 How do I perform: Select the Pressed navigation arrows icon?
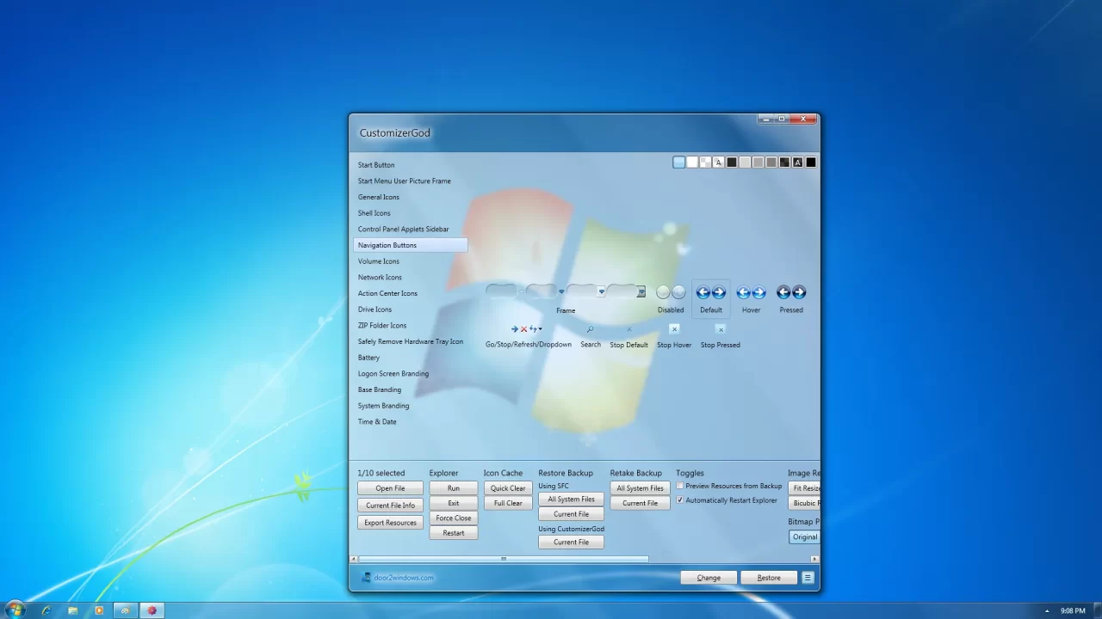tap(790, 291)
